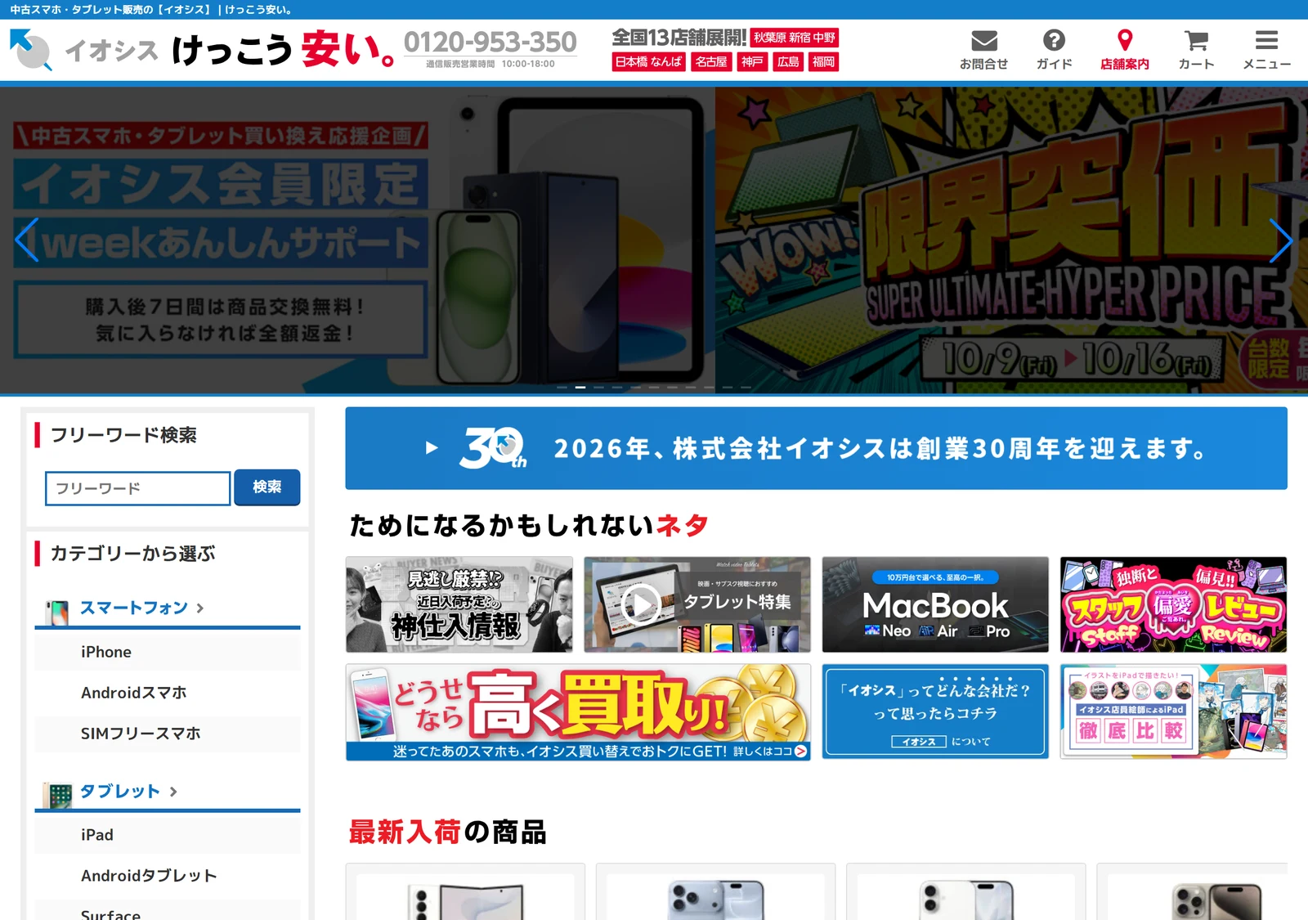Click the けっこう安い。 site title logo

tap(283, 50)
